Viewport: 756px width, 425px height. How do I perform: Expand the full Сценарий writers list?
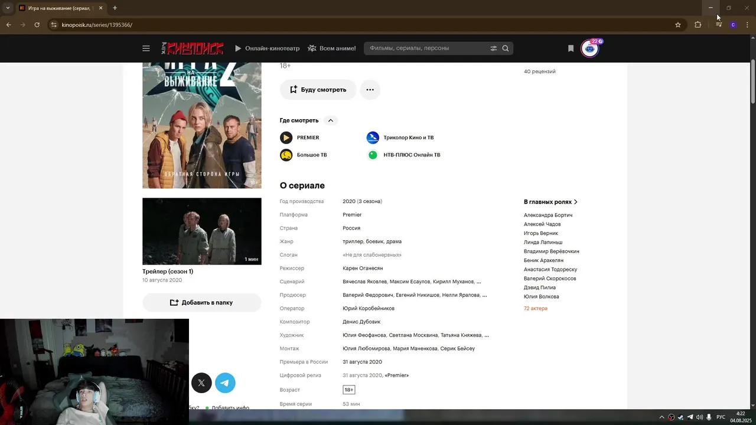pyautogui.click(x=478, y=282)
